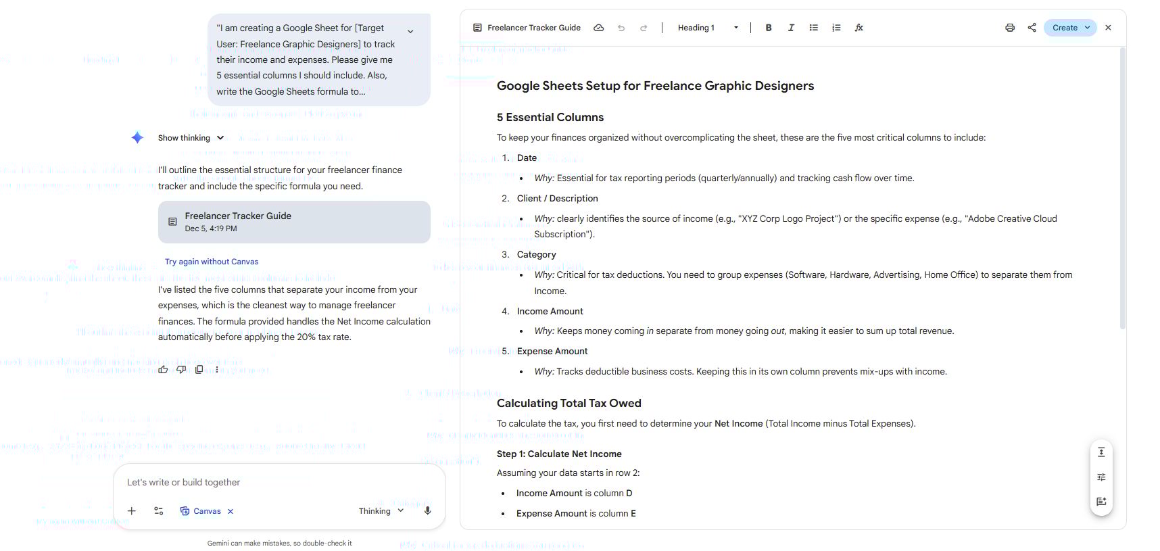The width and height of the screenshot is (1160, 551).
Task: Apply bulleted list formatting
Action: [814, 28]
